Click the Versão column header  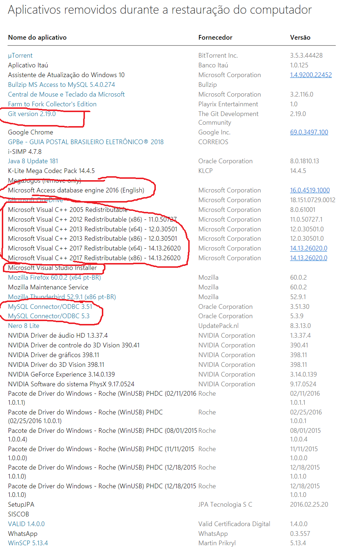pyautogui.click(x=300, y=37)
